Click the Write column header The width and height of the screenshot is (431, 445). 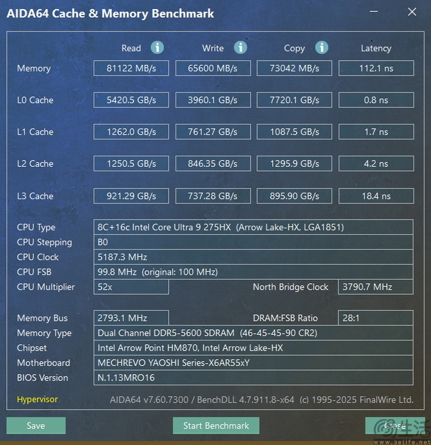[x=213, y=48]
